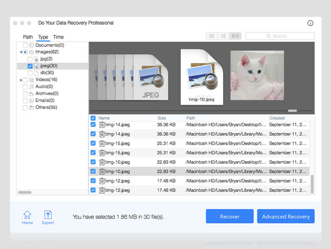Open the info icon in title bar
The width and height of the screenshot is (331, 249).
[x=310, y=23]
